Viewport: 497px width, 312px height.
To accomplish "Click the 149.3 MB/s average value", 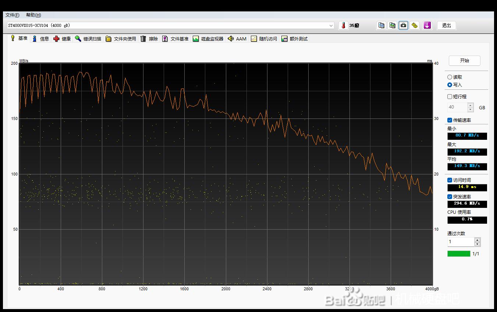I will point(467,166).
